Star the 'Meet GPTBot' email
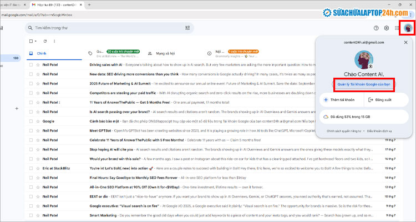 pyautogui.click(x=38, y=130)
